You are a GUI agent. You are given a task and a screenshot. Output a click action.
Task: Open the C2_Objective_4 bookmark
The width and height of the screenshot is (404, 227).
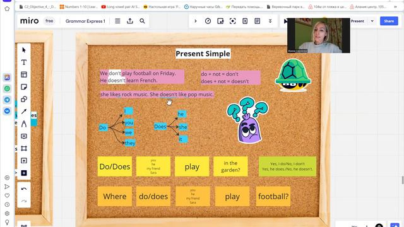click(38, 7)
